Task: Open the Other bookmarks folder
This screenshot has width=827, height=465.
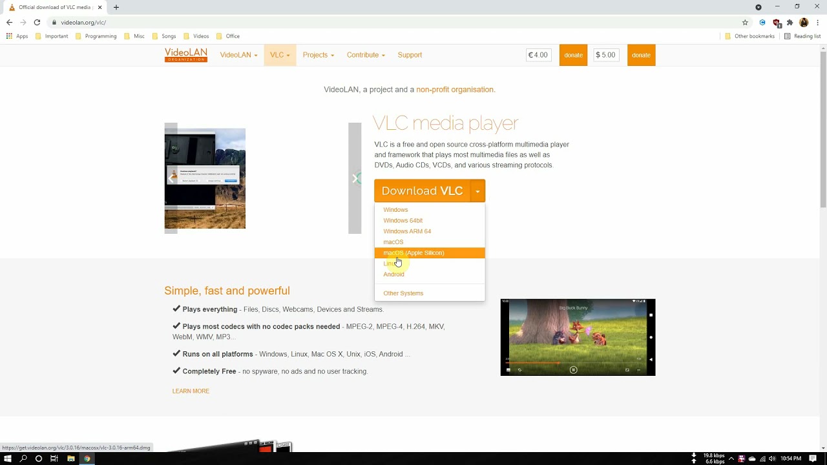Action: coord(749,36)
